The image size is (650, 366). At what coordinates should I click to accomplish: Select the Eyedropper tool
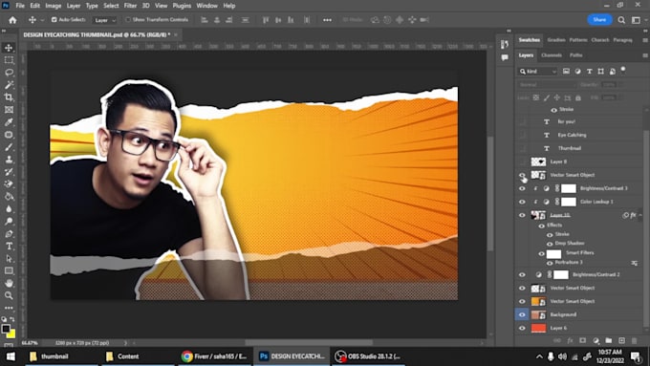coord(9,122)
